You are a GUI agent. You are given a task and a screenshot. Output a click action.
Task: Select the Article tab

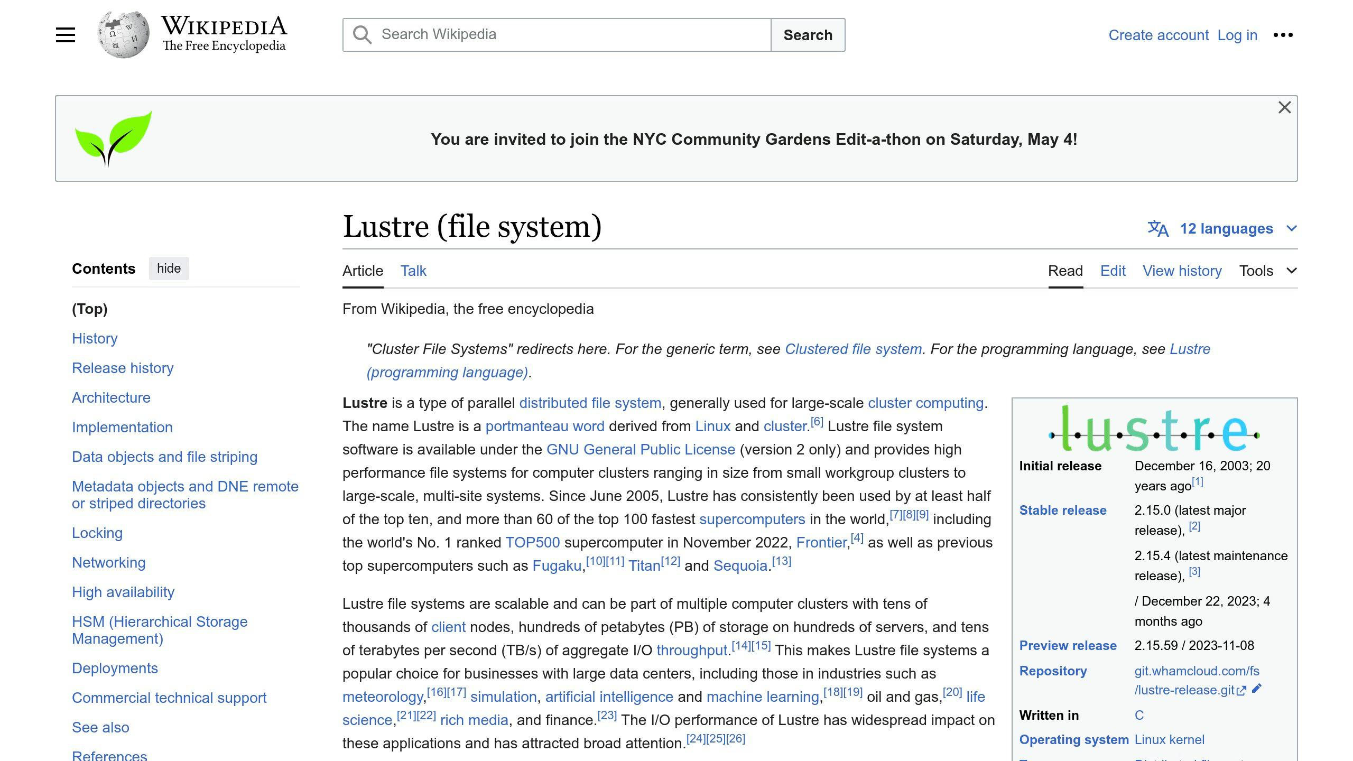pyautogui.click(x=363, y=271)
